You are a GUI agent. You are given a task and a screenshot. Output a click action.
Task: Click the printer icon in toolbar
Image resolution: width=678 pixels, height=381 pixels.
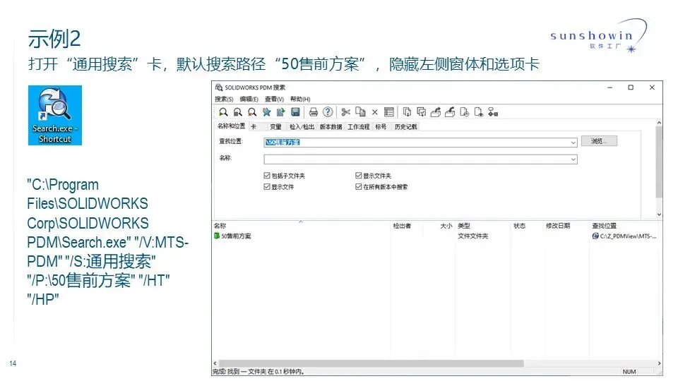(x=313, y=112)
